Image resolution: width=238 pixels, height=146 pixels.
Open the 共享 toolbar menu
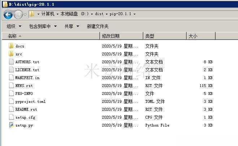72,26
